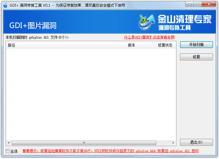
Task: Click the horizontal scrollbar thumb
Action: pyautogui.click(x=84, y=143)
